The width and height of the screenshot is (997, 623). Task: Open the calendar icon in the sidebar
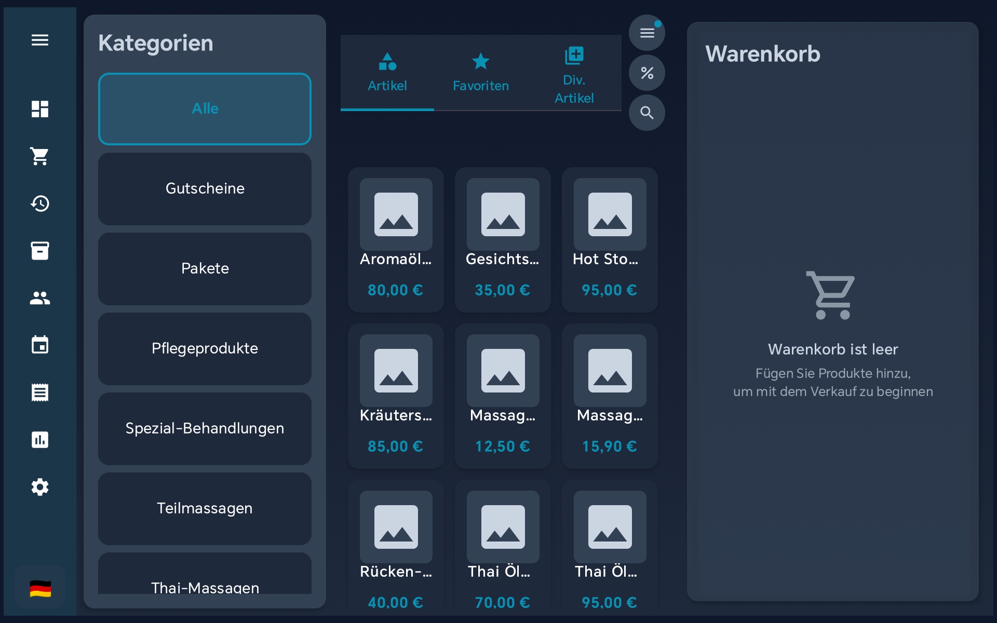tap(40, 345)
